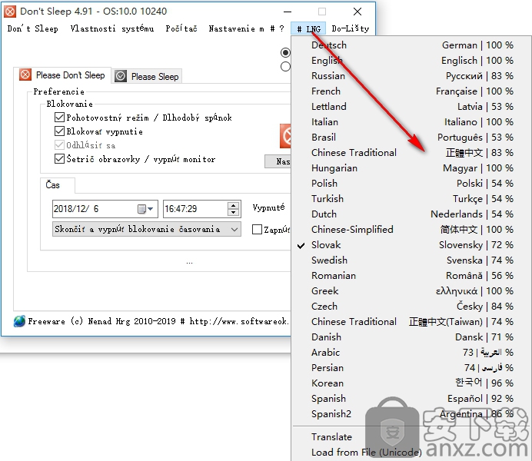This screenshot has width=532, height=461.
Task: Click the large red Don't Sleep logo button
Action: (285, 136)
